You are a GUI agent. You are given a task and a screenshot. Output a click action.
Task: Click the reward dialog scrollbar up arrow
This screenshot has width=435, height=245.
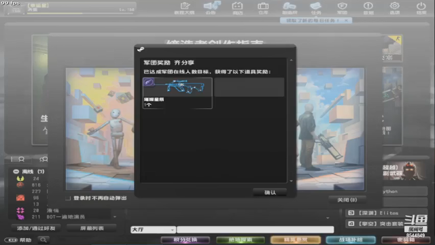point(291,60)
